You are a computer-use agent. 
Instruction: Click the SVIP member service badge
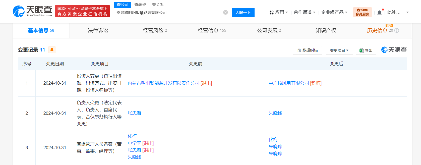click(362, 12)
